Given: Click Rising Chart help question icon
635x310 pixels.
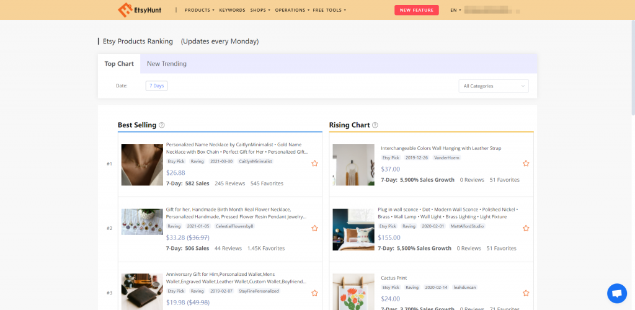Looking at the screenshot, I should 375,125.
